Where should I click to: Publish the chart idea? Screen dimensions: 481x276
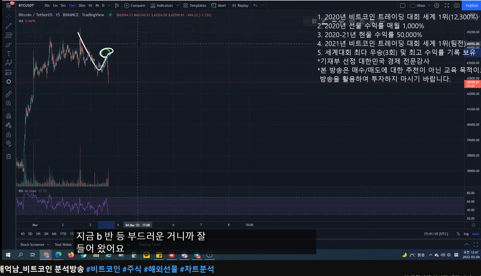[472, 5]
